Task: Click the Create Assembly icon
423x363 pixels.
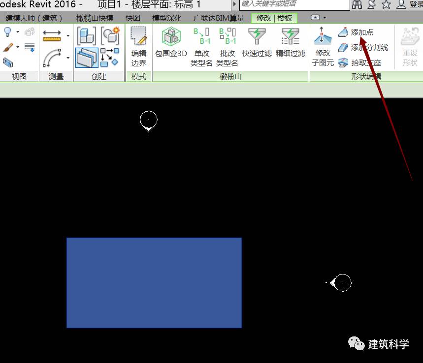Action: point(86,35)
